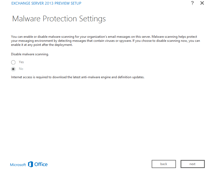Select the No radio button
The width and height of the screenshot is (214, 171).
coord(13,69)
